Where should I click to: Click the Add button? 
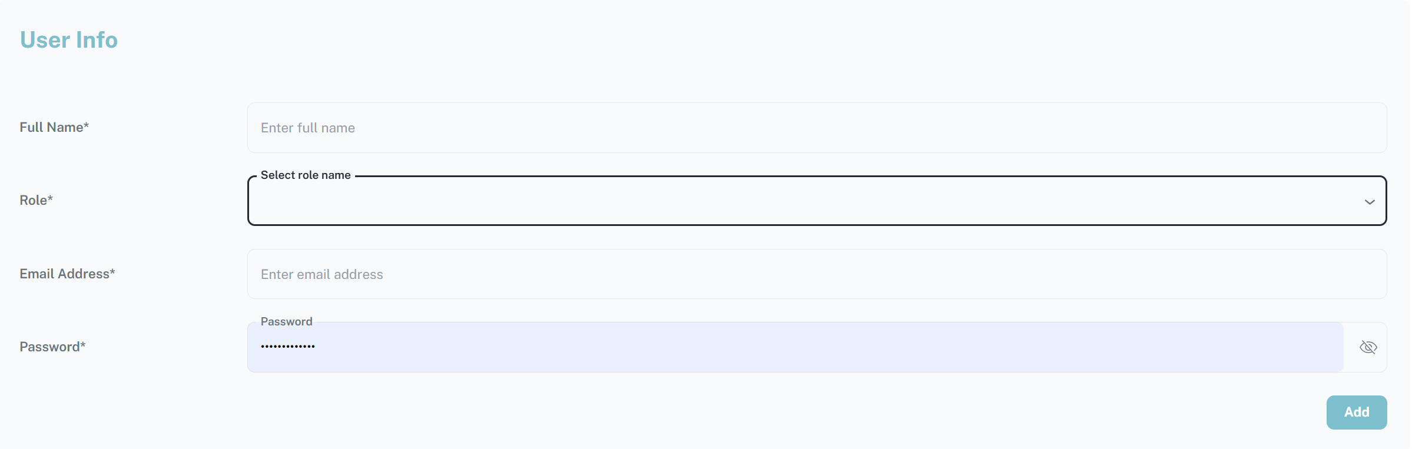(x=1356, y=412)
